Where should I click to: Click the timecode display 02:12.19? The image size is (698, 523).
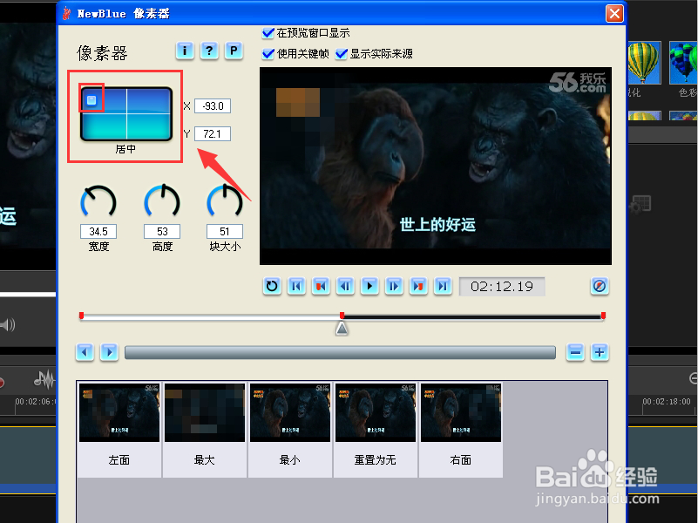coord(502,286)
